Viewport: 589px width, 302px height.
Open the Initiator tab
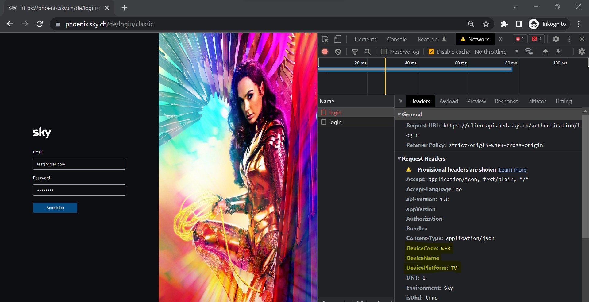536,101
